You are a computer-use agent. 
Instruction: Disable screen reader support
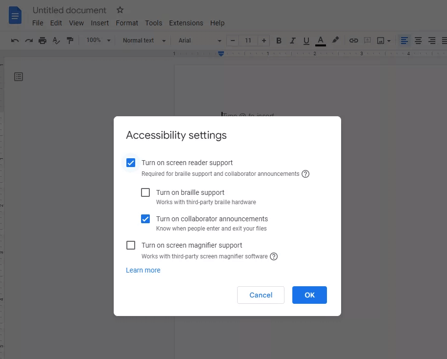(x=130, y=163)
